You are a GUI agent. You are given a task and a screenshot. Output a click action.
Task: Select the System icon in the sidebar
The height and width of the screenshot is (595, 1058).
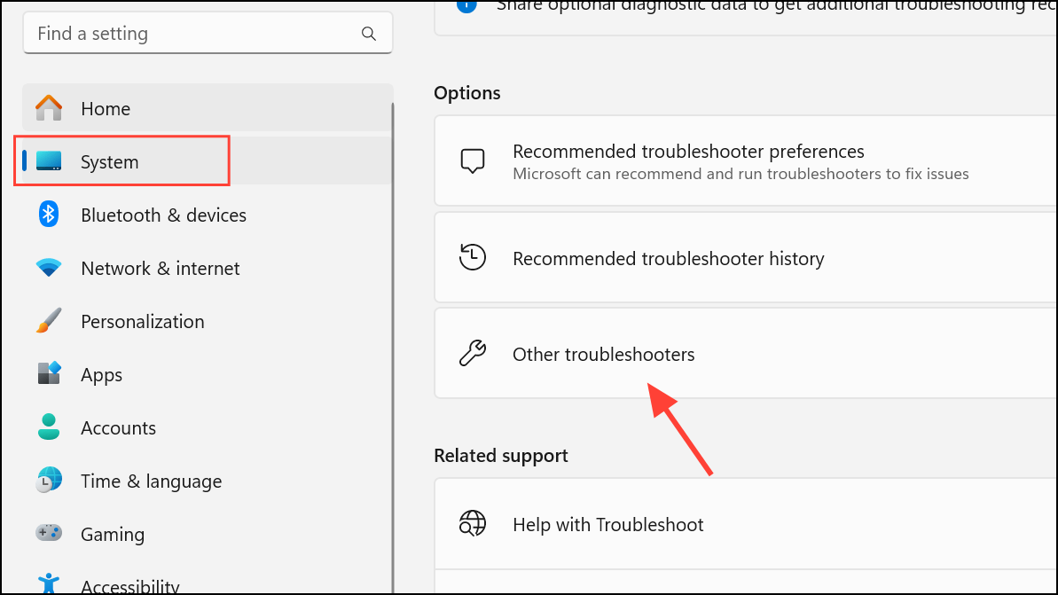pyautogui.click(x=50, y=160)
